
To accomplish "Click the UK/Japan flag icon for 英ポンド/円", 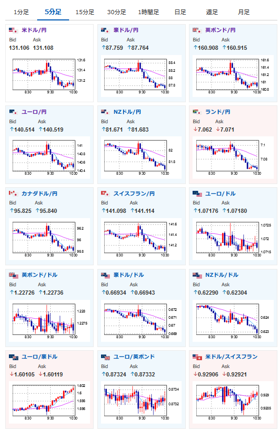I will point(197,30).
